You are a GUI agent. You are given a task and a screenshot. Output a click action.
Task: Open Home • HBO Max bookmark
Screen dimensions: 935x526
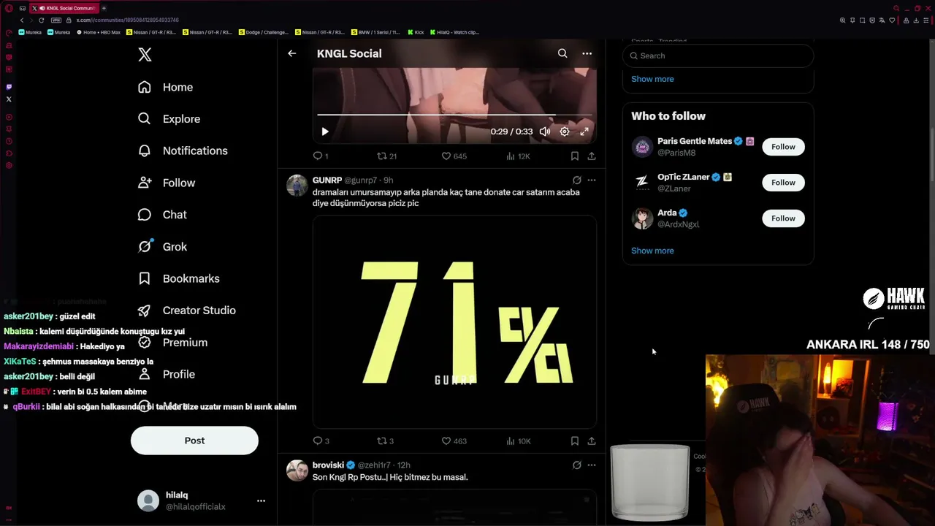99,32
